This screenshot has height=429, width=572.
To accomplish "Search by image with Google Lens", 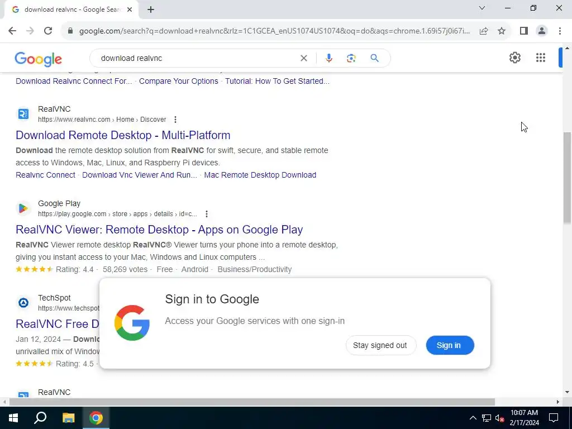I will pos(351,58).
